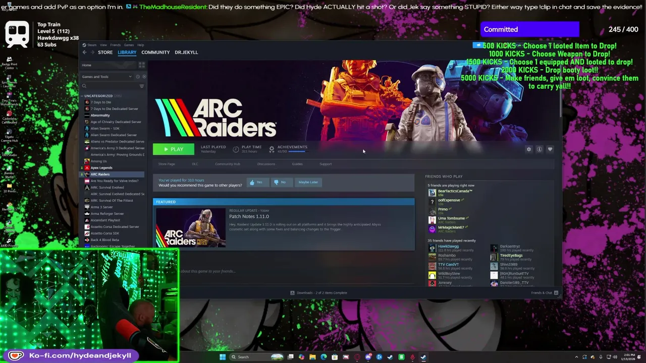The width and height of the screenshot is (646, 363).
Task: Click friend HawkDawgg in recently played list
Action: tap(448, 246)
